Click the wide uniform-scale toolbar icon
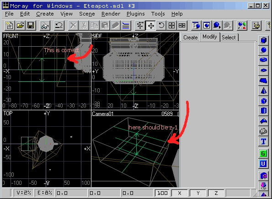This screenshot has width=272, height=199. click(182, 26)
